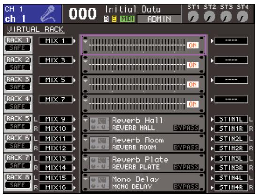Open the MIX 3 input patch box

pyautogui.click(x=56, y=60)
